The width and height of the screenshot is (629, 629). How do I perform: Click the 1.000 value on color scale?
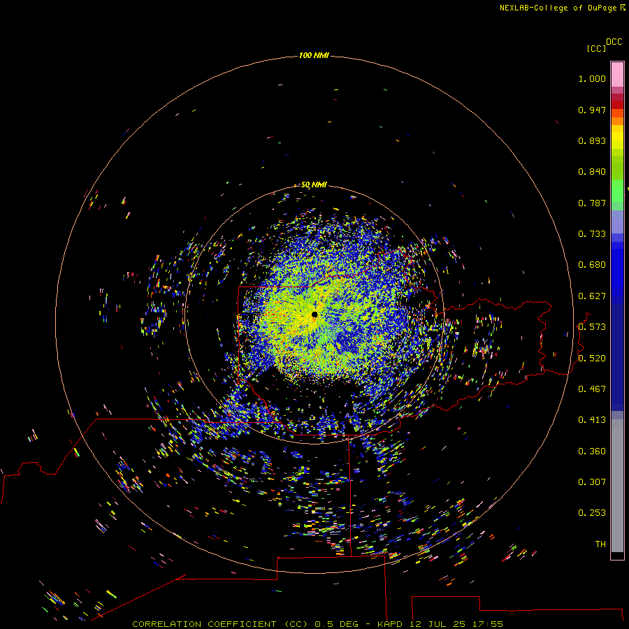point(592,78)
